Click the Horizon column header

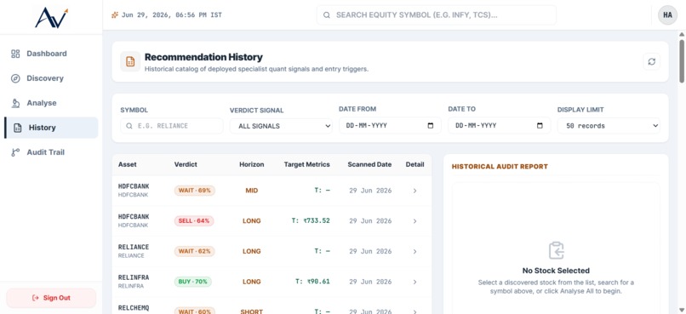pyautogui.click(x=252, y=164)
